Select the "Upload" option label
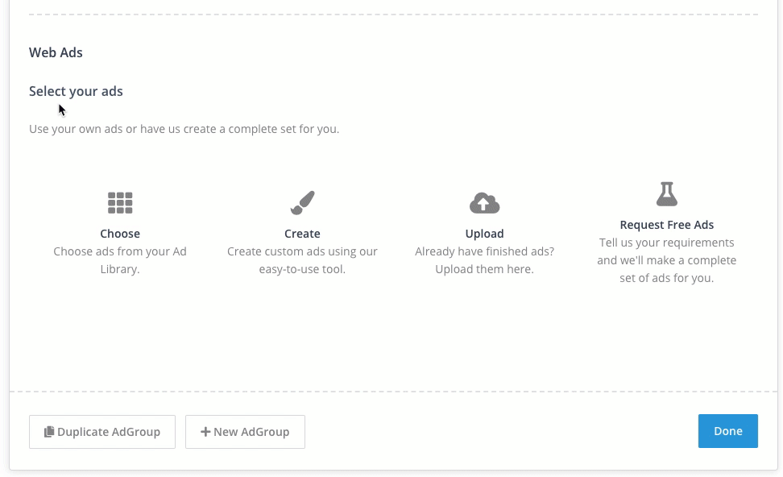 pyautogui.click(x=484, y=234)
